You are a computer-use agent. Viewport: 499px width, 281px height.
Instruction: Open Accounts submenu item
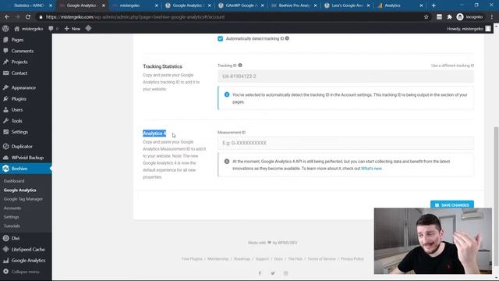pos(12,208)
